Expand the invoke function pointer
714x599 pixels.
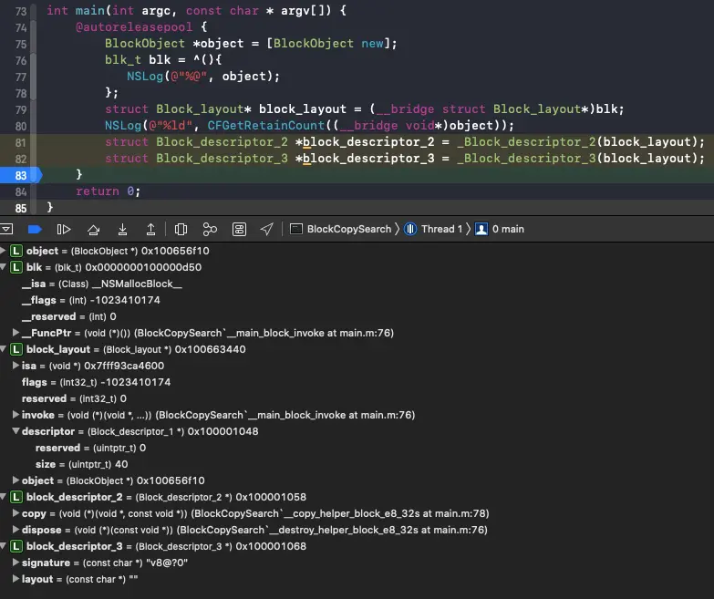pyautogui.click(x=16, y=414)
